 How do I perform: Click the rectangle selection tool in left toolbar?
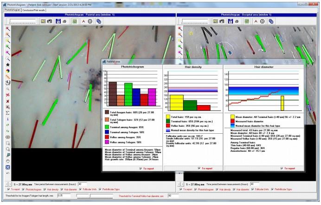(x=7, y=143)
